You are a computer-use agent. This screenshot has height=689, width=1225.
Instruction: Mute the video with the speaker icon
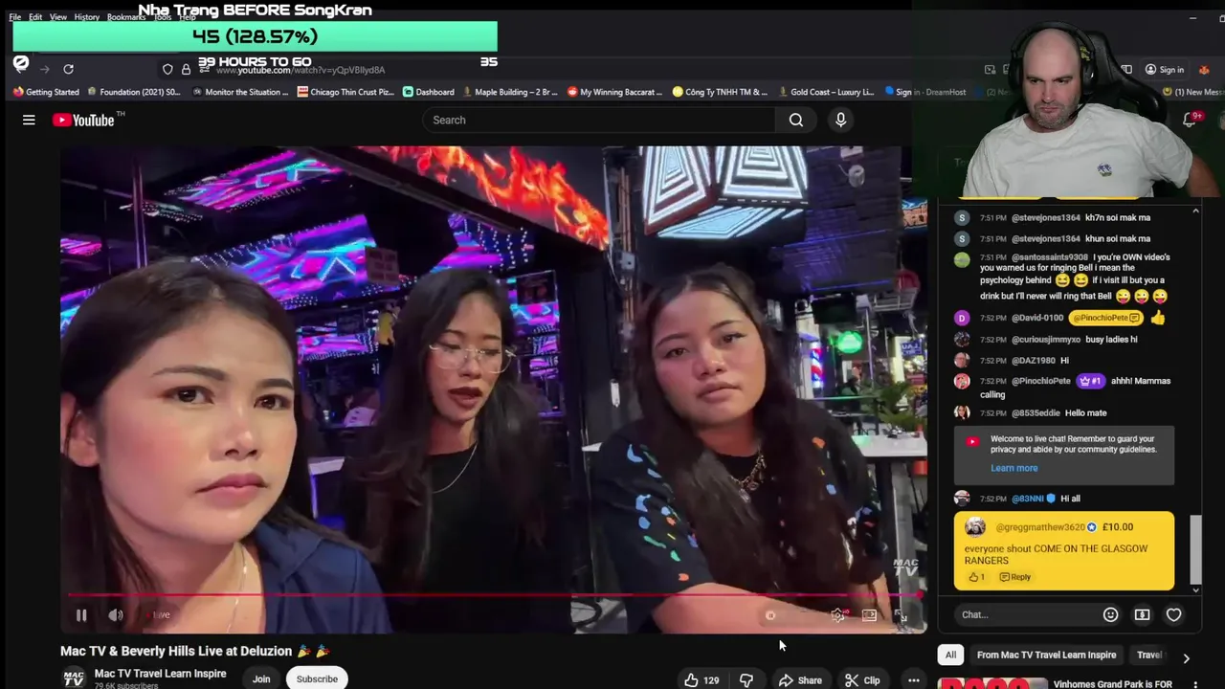(116, 615)
